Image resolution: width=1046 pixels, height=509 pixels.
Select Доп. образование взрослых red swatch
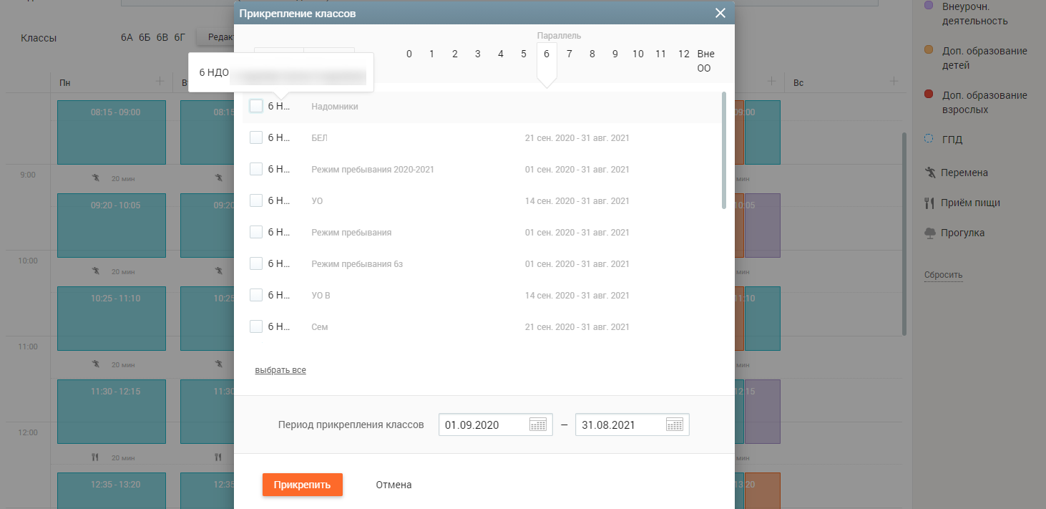[x=929, y=94]
